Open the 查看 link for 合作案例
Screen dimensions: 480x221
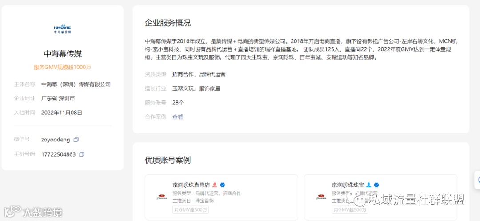click(177, 117)
